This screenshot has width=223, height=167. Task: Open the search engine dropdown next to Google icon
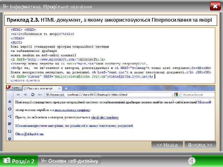click(x=180, y=95)
